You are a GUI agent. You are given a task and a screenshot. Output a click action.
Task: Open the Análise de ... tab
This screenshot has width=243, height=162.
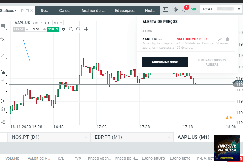tap(93, 11)
